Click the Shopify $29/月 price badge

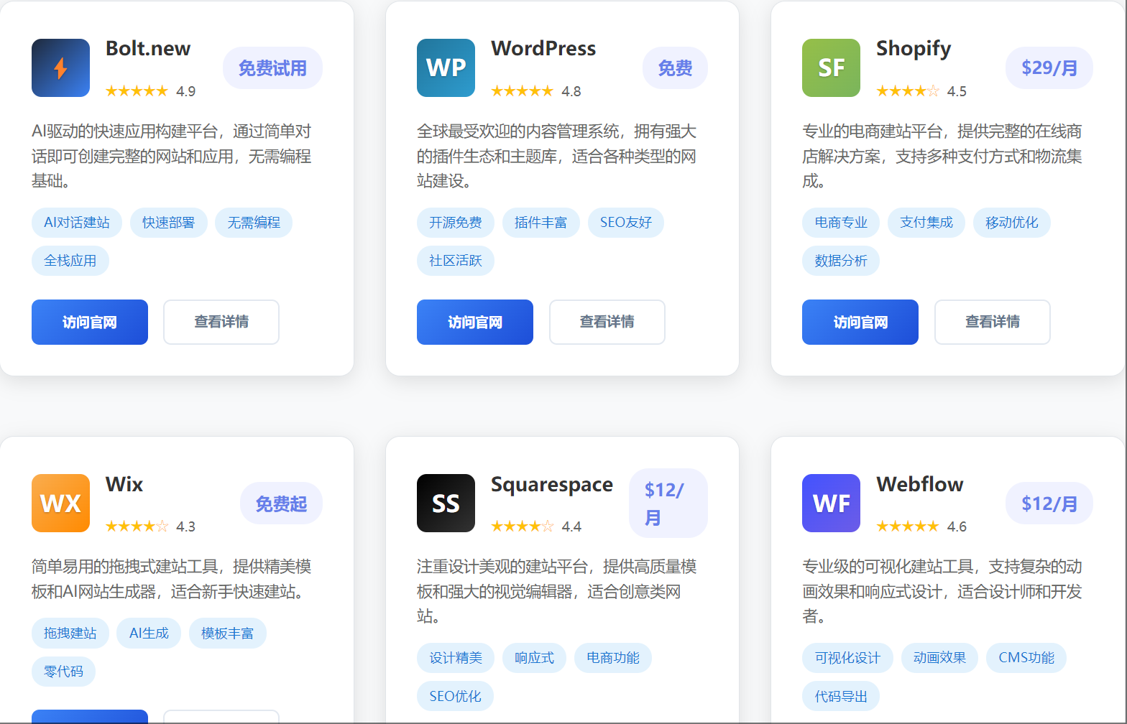pos(1049,68)
